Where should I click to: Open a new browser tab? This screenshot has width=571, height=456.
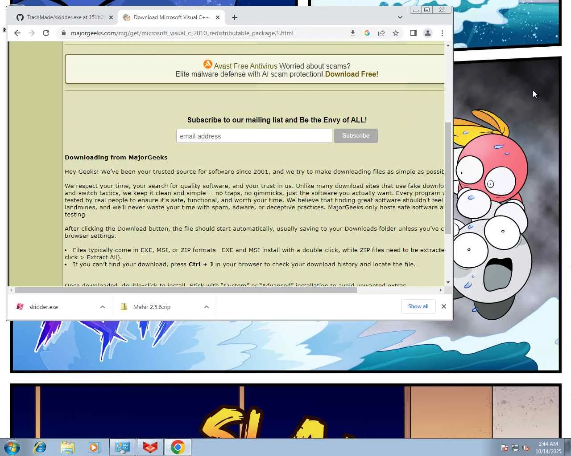point(235,17)
